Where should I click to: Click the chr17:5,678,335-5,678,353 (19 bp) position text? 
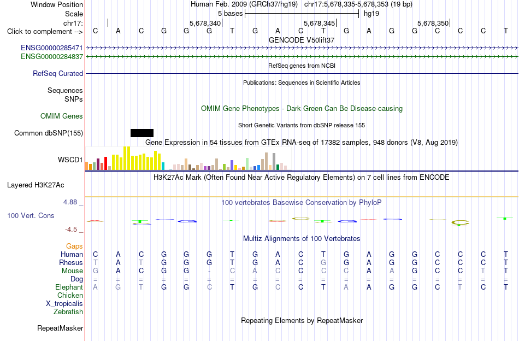(x=358, y=4)
